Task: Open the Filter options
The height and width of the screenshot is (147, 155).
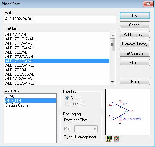Action: coord(135,63)
